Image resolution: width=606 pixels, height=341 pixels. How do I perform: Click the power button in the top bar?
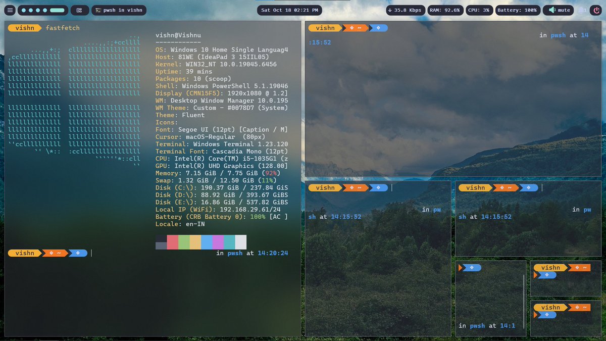(596, 10)
